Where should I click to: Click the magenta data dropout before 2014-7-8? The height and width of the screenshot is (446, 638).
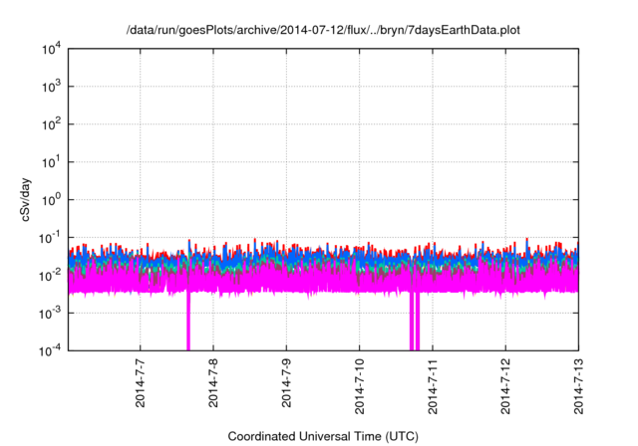coord(188,321)
